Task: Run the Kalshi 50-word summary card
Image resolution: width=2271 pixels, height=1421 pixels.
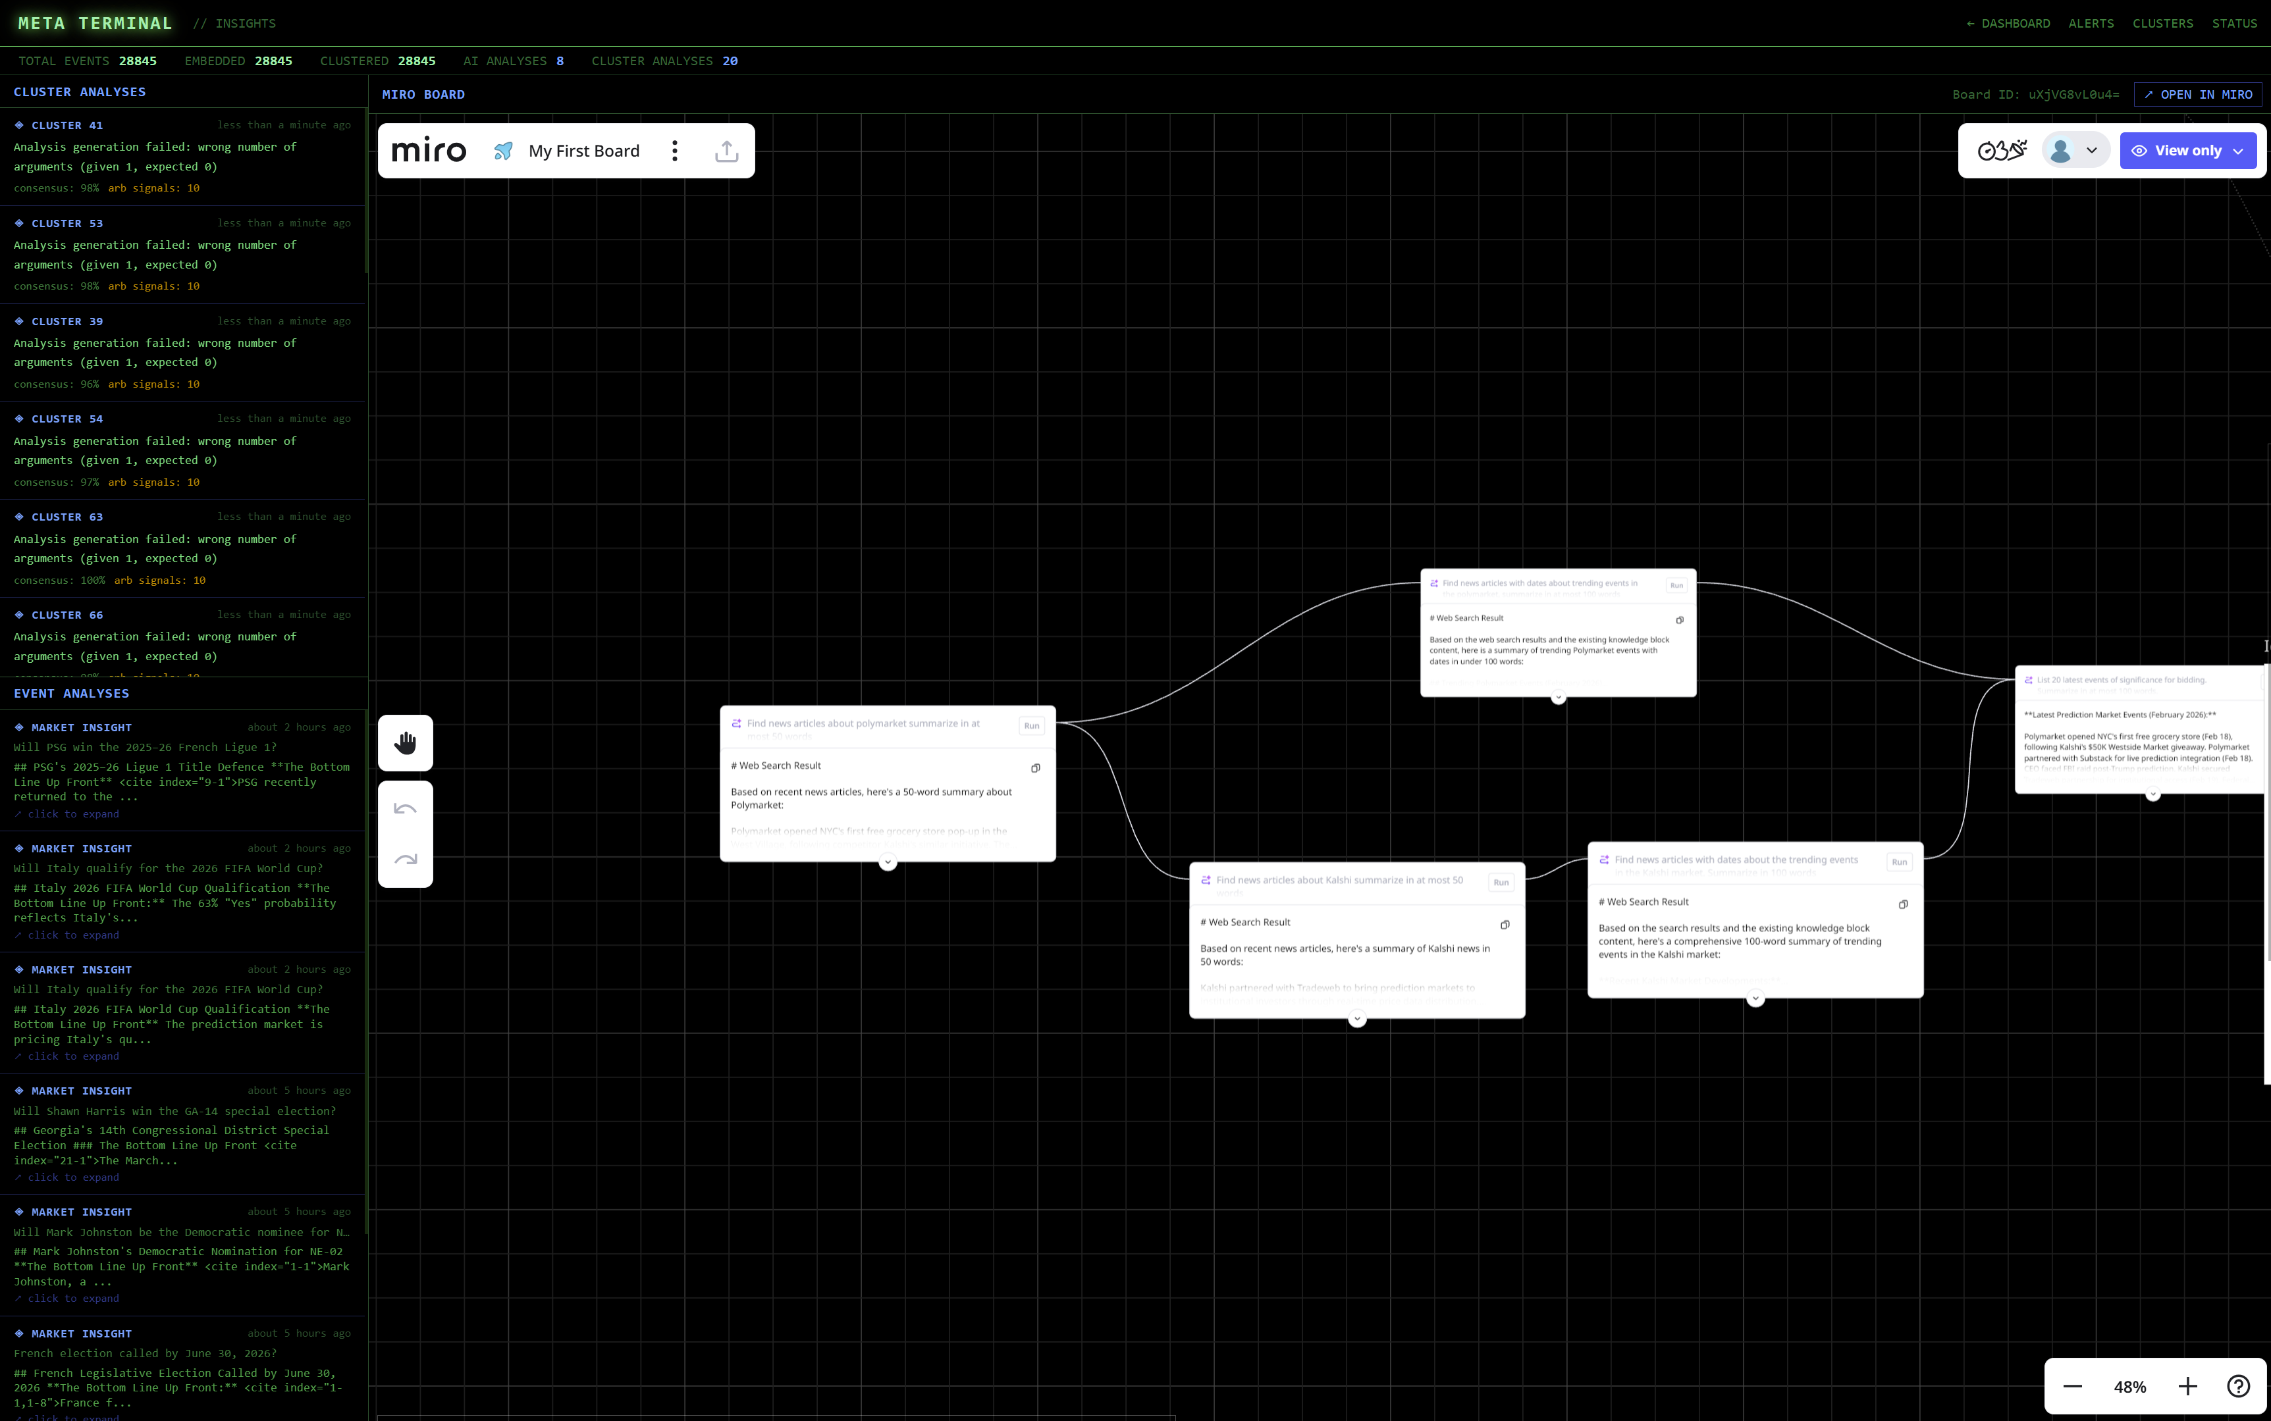Action: (x=1500, y=883)
